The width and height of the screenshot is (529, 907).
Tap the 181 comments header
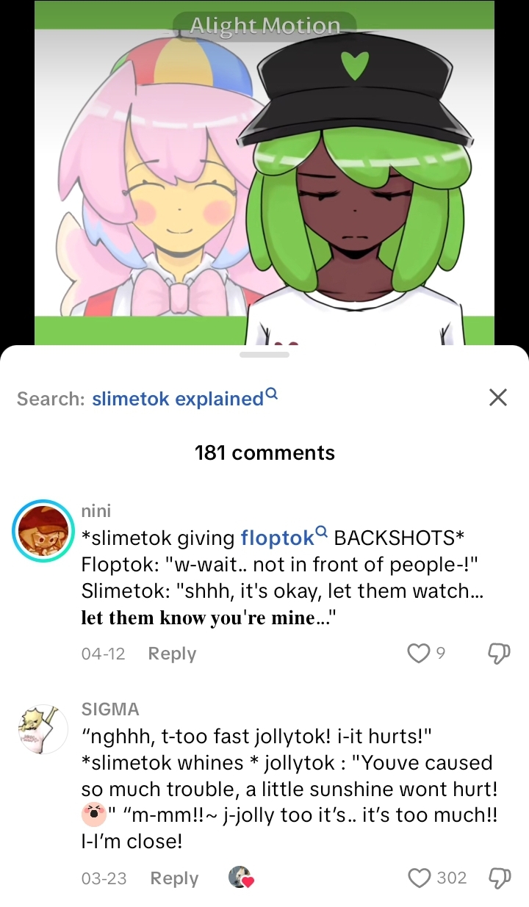point(264,452)
